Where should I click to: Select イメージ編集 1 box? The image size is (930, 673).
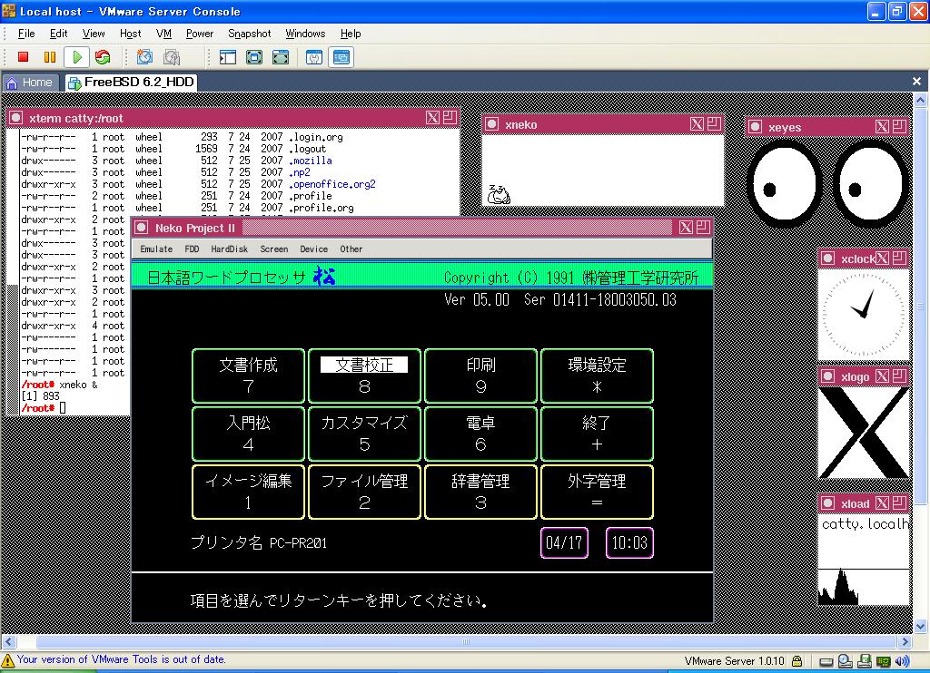[249, 492]
